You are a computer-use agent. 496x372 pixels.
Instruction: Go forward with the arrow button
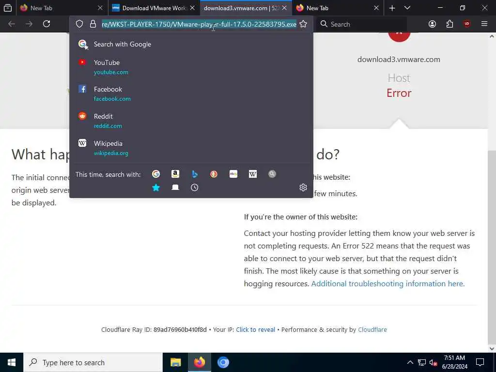[29, 24]
